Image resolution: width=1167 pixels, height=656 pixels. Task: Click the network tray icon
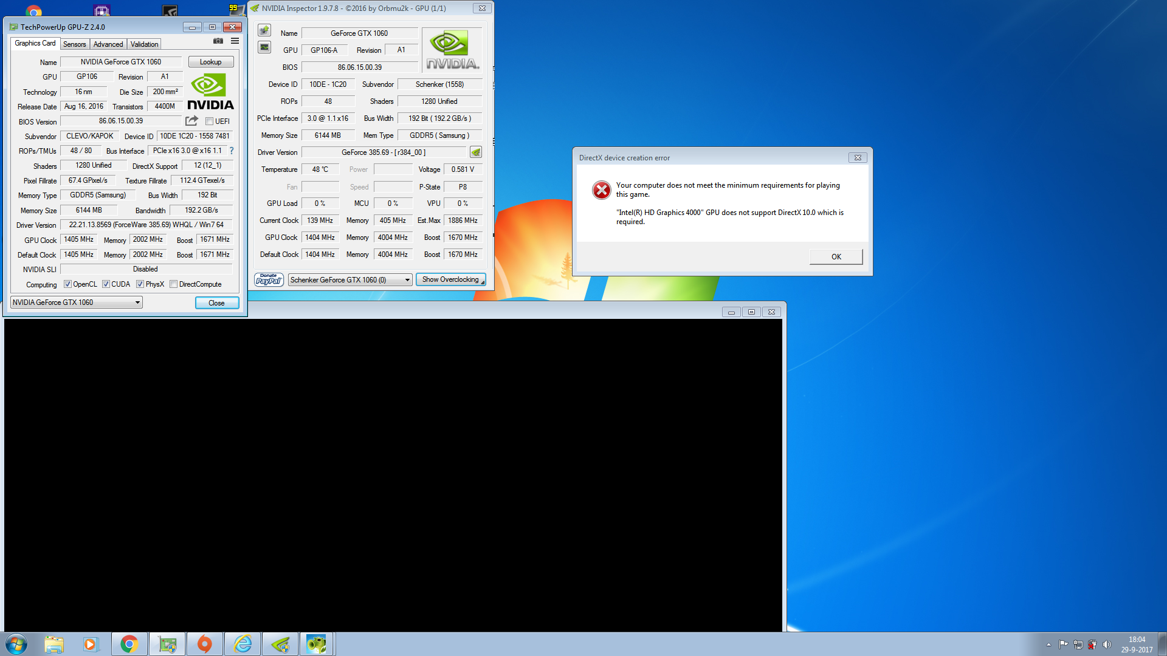click(x=1078, y=644)
